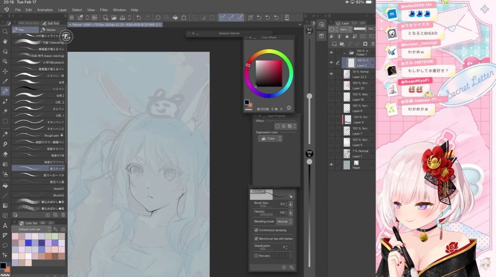496x277 pixels.
Task: Uncheck the Continuous spraying checkbox
Action: click(256, 230)
